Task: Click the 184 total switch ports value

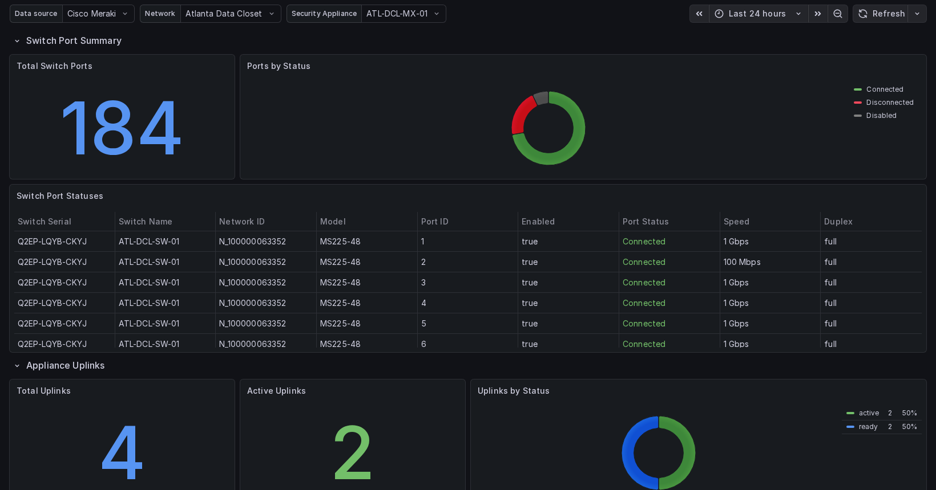Action: (122, 128)
